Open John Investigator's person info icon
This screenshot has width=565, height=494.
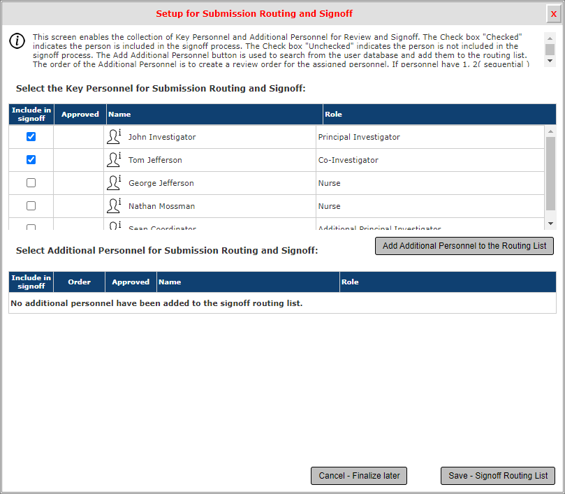pyautogui.click(x=114, y=137)
